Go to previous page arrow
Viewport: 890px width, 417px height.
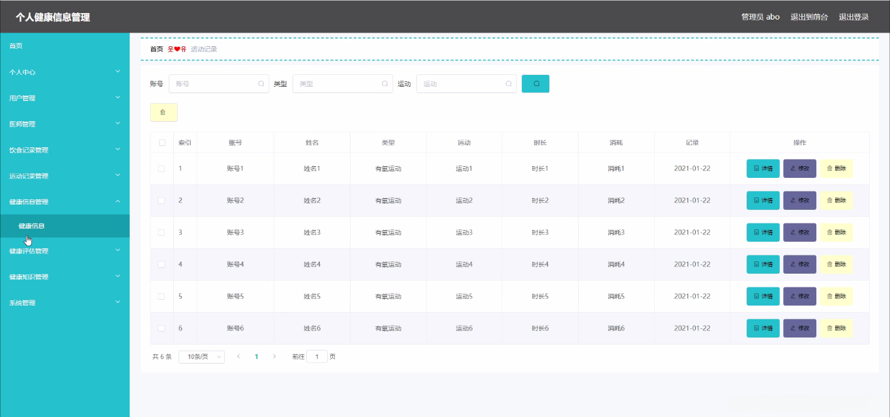click(238, 356)
